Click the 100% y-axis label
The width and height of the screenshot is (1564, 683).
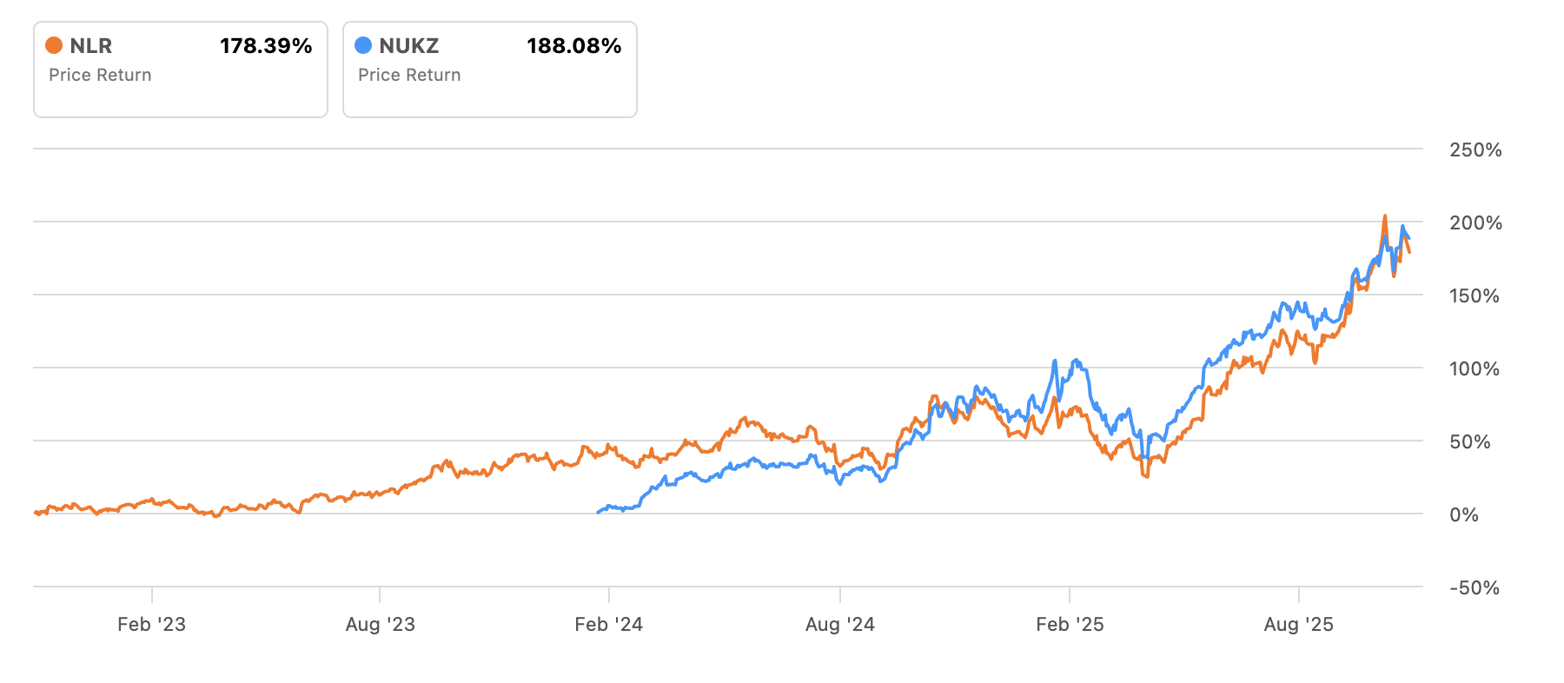1475,368
